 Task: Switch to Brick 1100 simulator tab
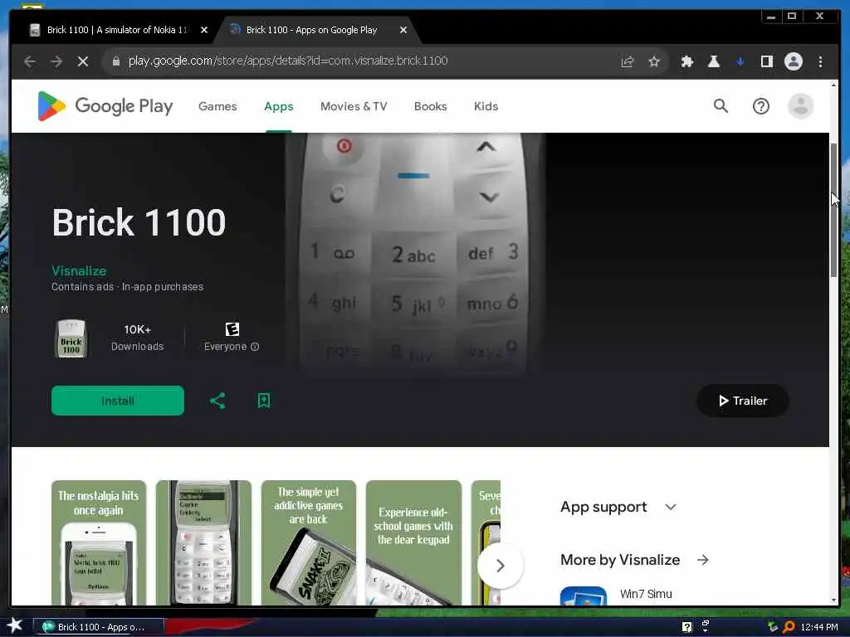pyautogui.click(x=116, y=30)
